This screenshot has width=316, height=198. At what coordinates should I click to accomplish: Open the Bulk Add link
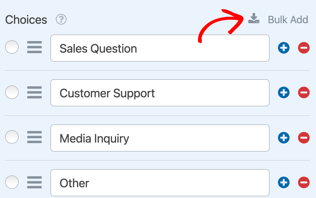[x=288, y=20]
